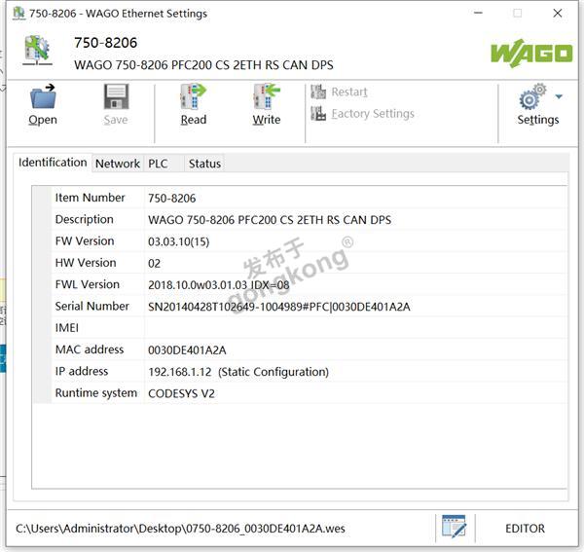Click the MAC address label
Image resolution: width=584 pixels, height=552 pixels.
coord(90,350)
